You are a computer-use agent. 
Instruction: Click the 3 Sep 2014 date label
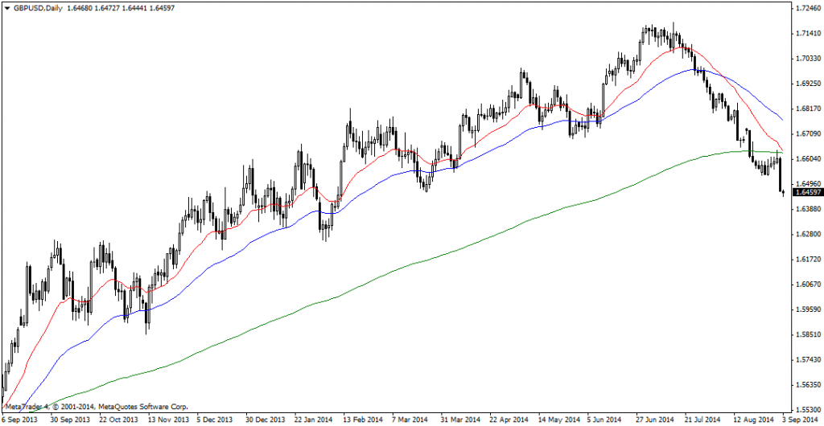click(x=801, y=420)
